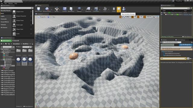
Task: Select the Niagara Content folder
Action: pos(9,89)
